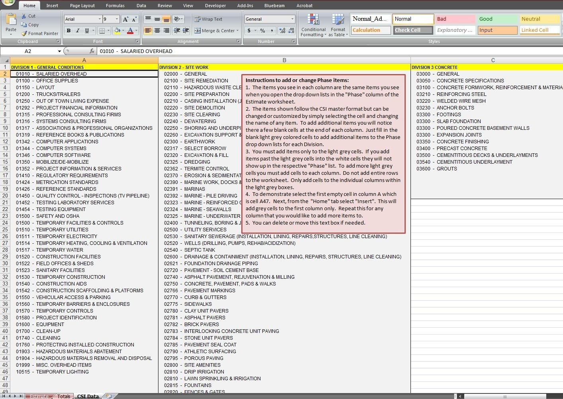Toggle italic formatting
The height and width of the screenshot is (399, 563).
pyautogui.click(x=77, y=30)
